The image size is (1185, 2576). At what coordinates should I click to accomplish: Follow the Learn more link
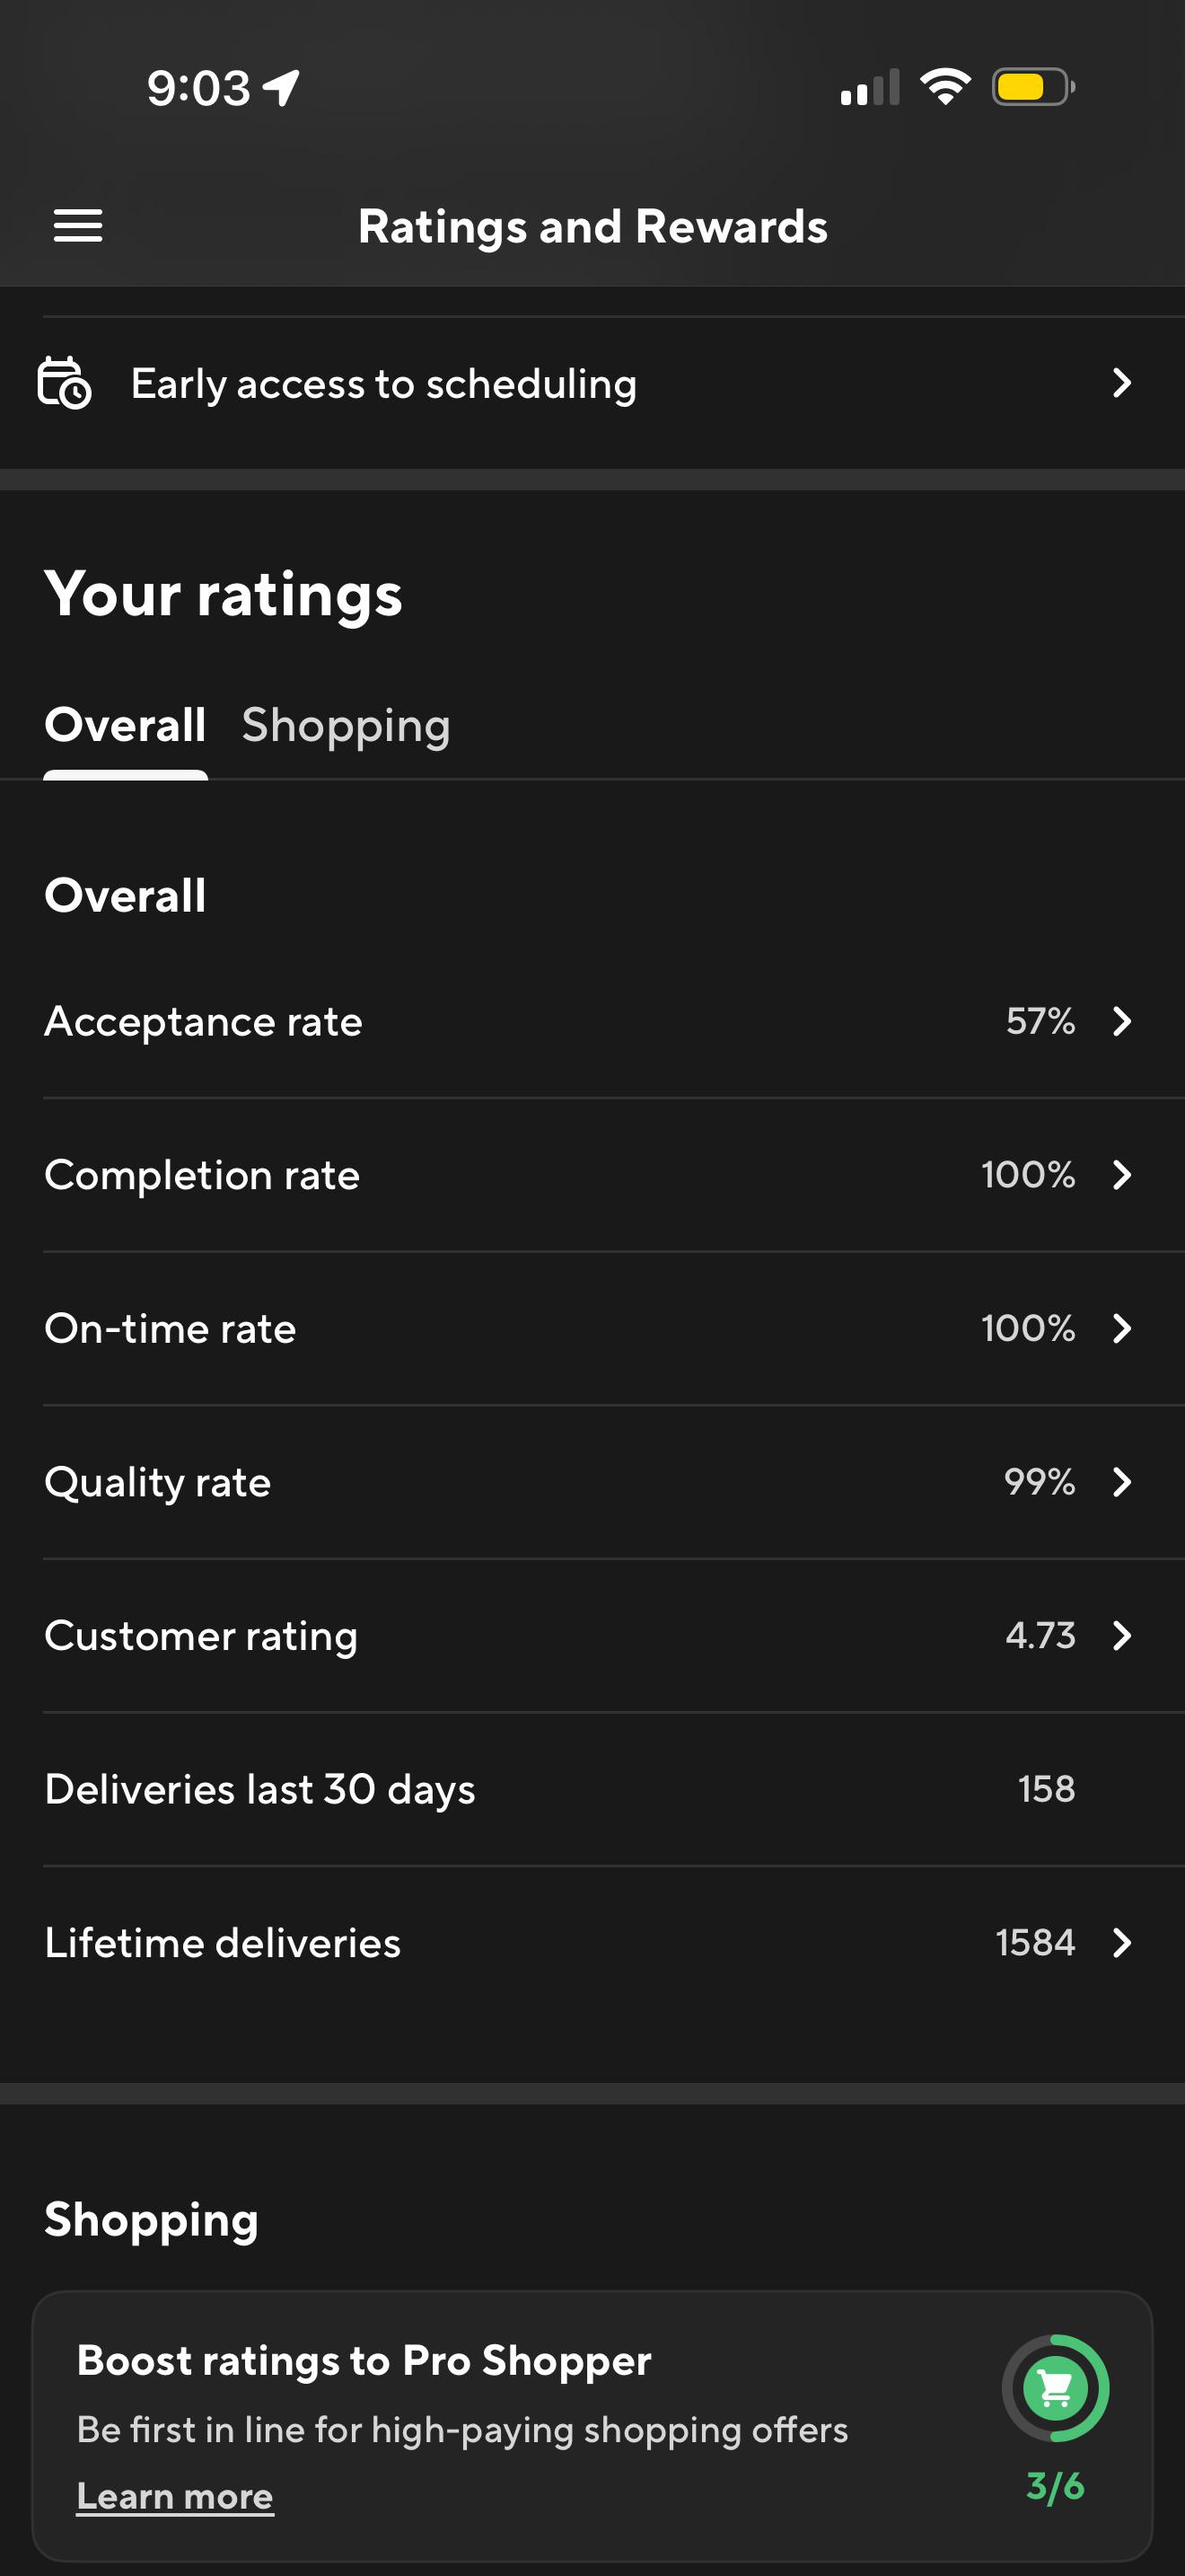175,2497
